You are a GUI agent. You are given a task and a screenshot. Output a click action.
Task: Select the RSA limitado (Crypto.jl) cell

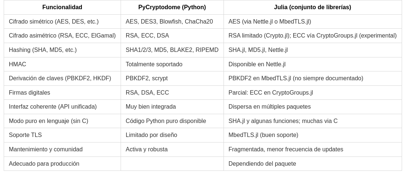pos(313,36)
